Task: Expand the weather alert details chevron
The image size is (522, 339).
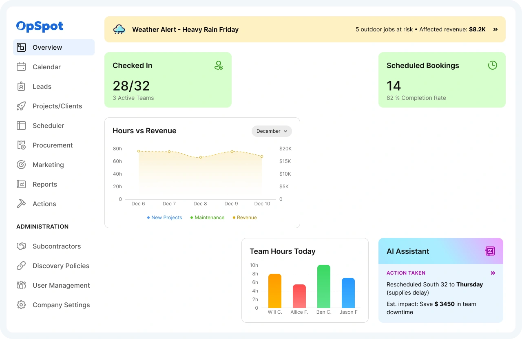Action: point(495,29)
